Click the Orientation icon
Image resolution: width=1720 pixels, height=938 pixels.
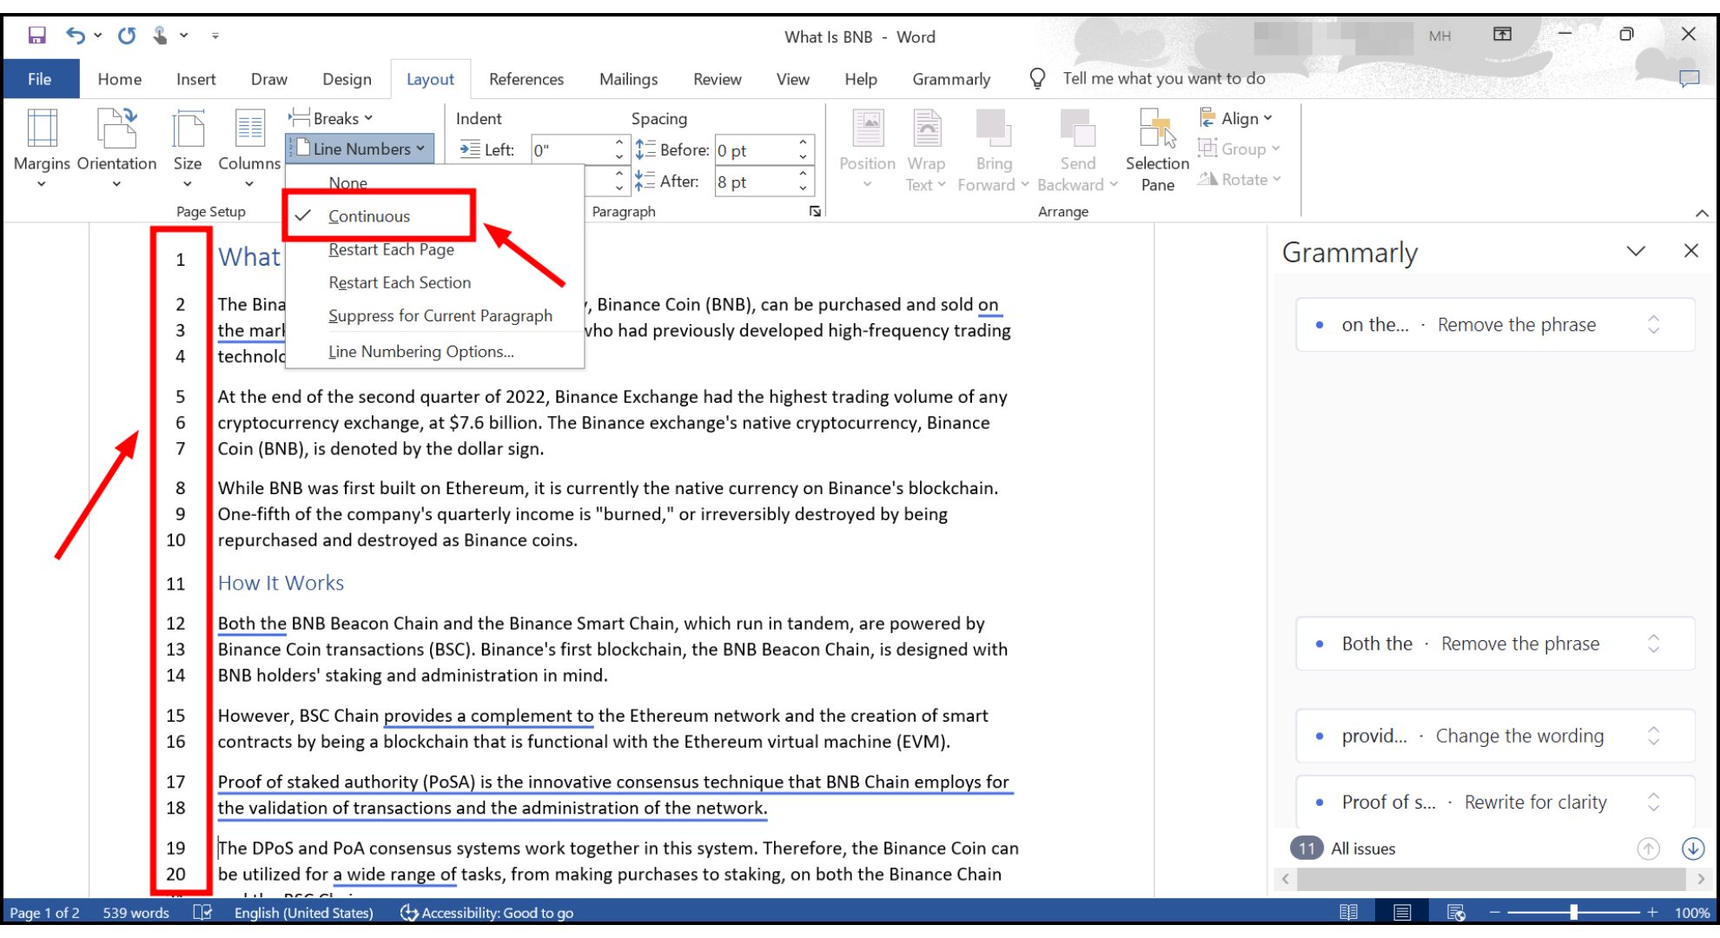pos(116,130)
